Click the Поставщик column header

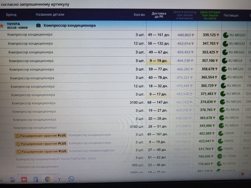pyautogui.click(x=231, y=16)
